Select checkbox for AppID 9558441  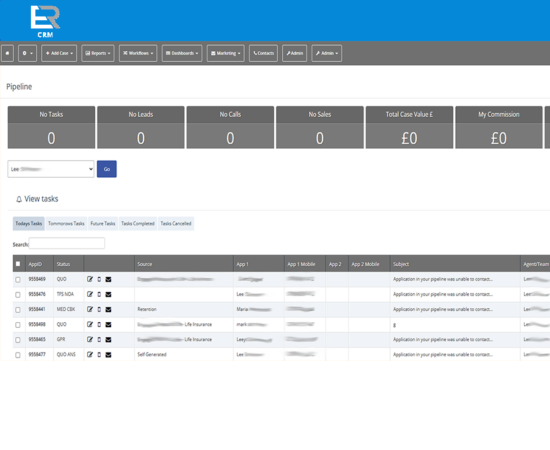click(18, 309)
